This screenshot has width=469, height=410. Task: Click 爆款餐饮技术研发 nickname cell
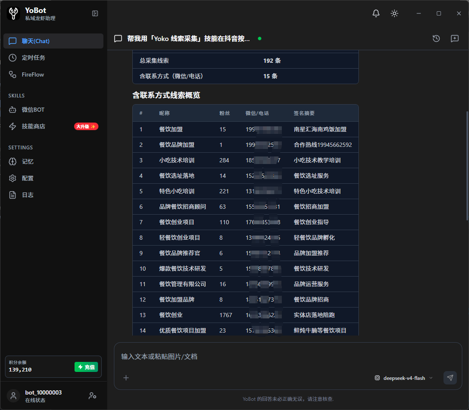(x=183, y=269)
